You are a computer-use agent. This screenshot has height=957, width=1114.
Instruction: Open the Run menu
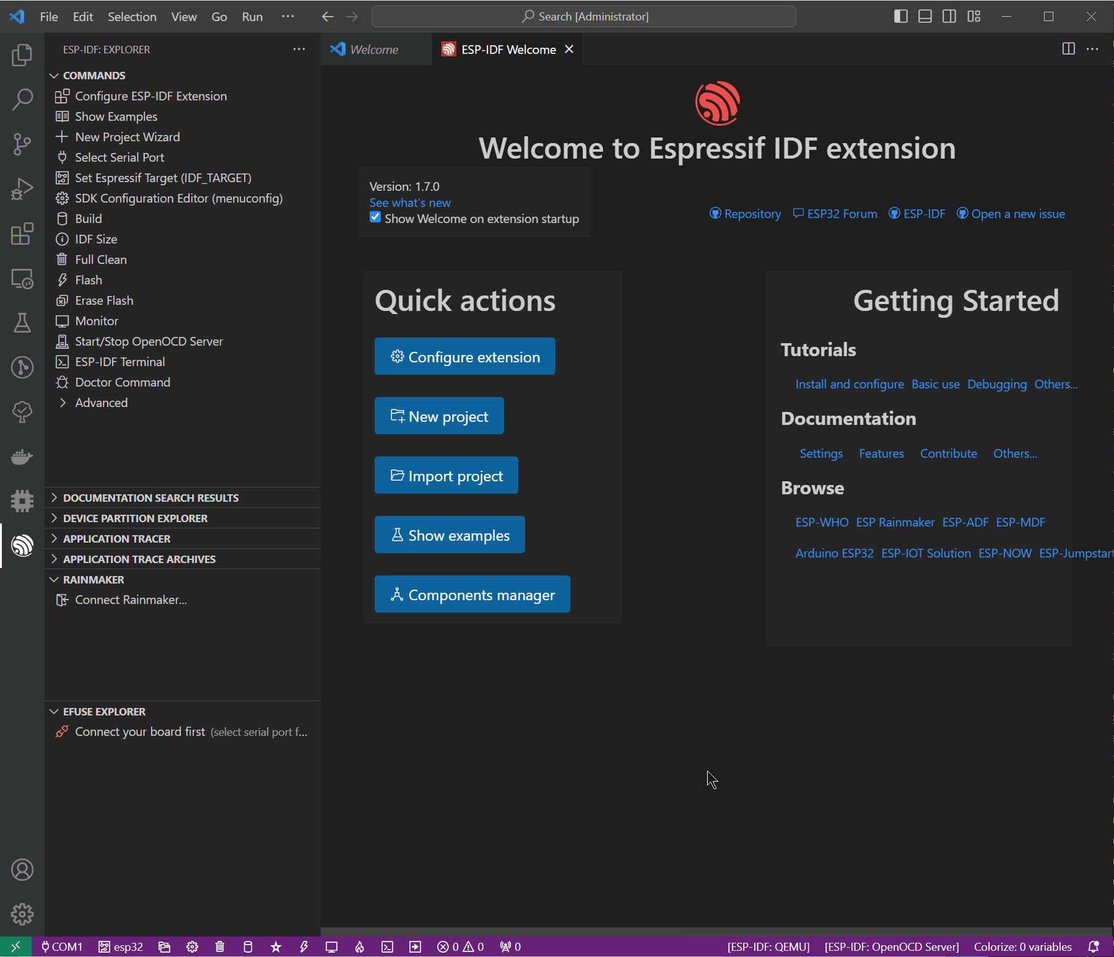coord(252,17)
